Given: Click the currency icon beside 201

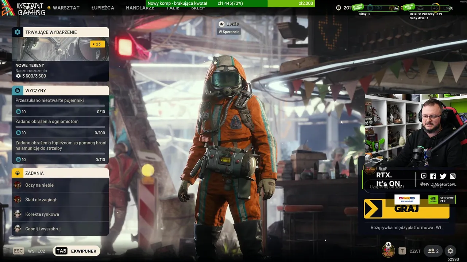Looking at the screenshot, I should pyautogui.click(x=338, y=8).
